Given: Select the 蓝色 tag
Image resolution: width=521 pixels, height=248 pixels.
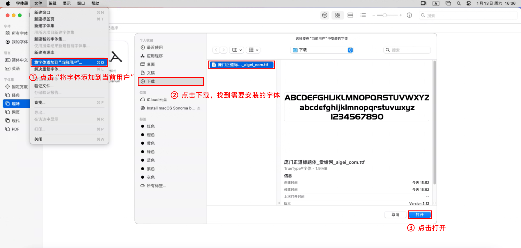Looking at the screenshot, I should [x=171, y=160].
